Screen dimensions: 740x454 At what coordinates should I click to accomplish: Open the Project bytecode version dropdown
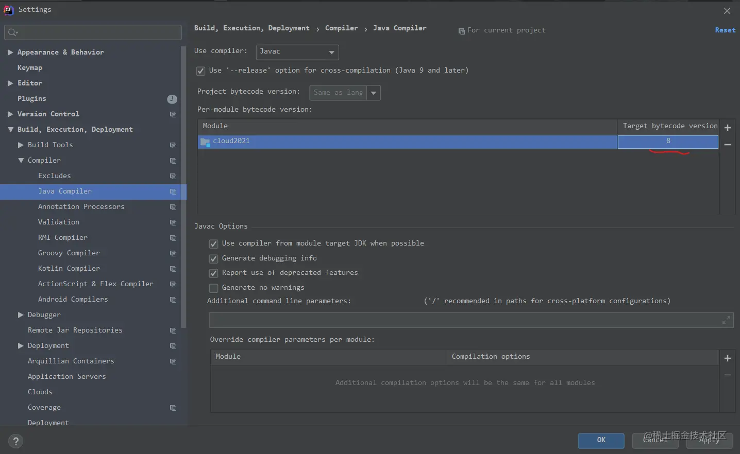[374, 93]
